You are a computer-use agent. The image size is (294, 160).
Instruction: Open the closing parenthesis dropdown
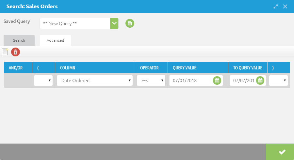278,80
